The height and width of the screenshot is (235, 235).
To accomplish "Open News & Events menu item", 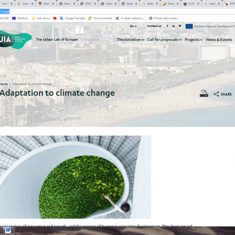I will click(x=219, y=40).
